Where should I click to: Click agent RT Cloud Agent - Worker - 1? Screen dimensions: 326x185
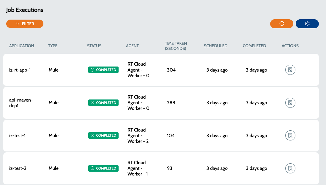(x=137, y=168)
